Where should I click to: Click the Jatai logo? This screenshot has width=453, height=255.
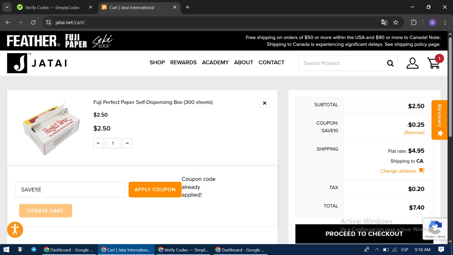[37, 63]
